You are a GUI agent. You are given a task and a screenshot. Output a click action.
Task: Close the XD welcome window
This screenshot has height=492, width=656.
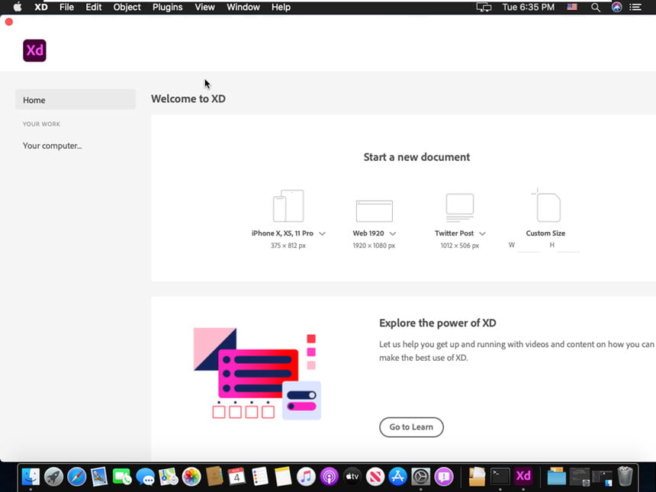tap(9, 22)
